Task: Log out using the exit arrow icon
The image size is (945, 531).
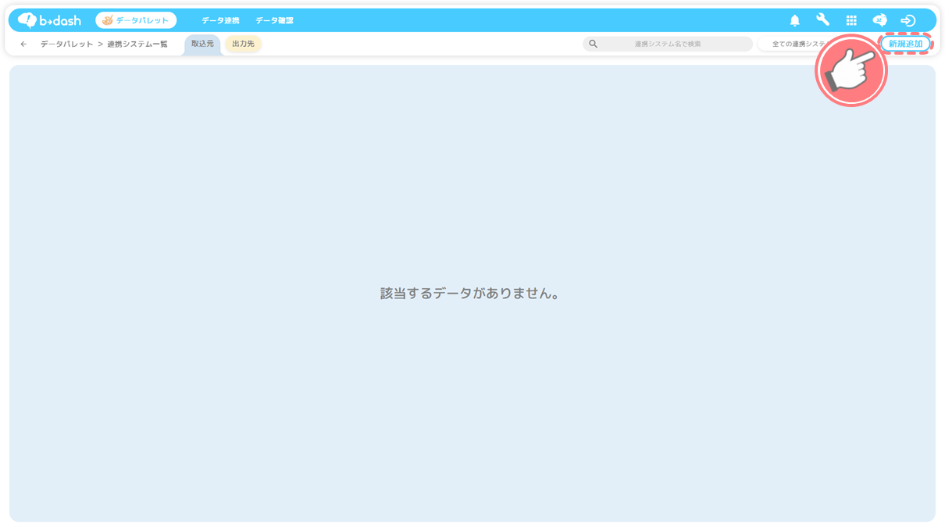Action: pos(908,20)
